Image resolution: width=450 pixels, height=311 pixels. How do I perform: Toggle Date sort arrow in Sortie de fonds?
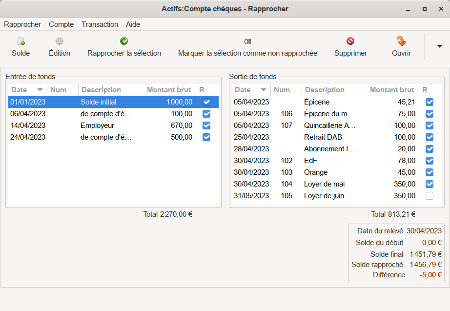264,90
